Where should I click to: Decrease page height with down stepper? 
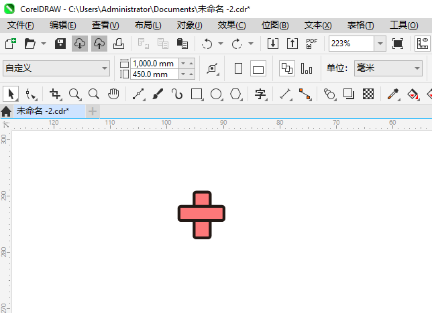[x=183, y=74]
